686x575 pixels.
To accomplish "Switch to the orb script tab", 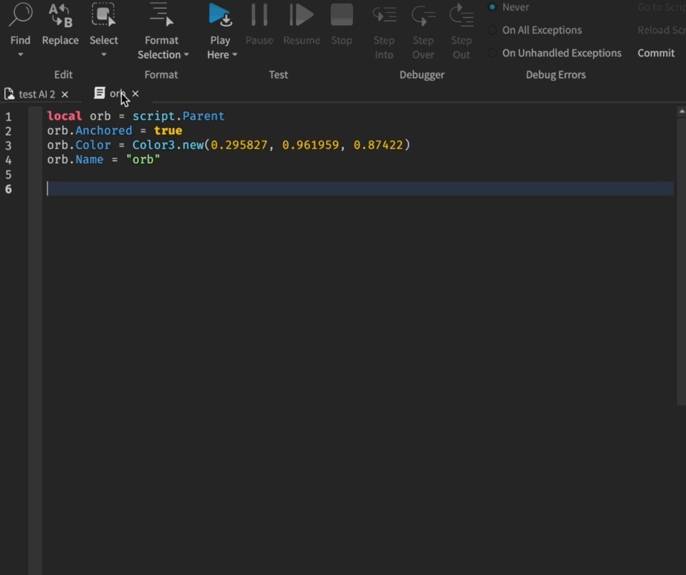I will 111,94.
